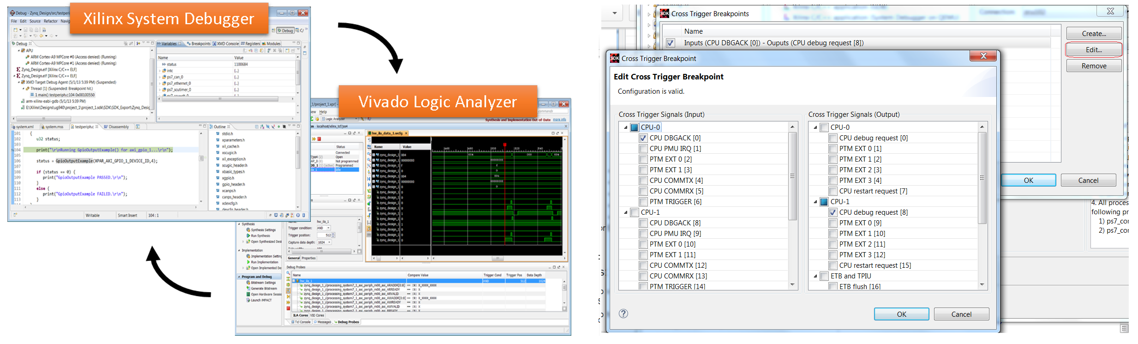The height and width of the screenshot is (344, 1138).
Task: Open Disassembly editor tab
Action: coord(116,127)
